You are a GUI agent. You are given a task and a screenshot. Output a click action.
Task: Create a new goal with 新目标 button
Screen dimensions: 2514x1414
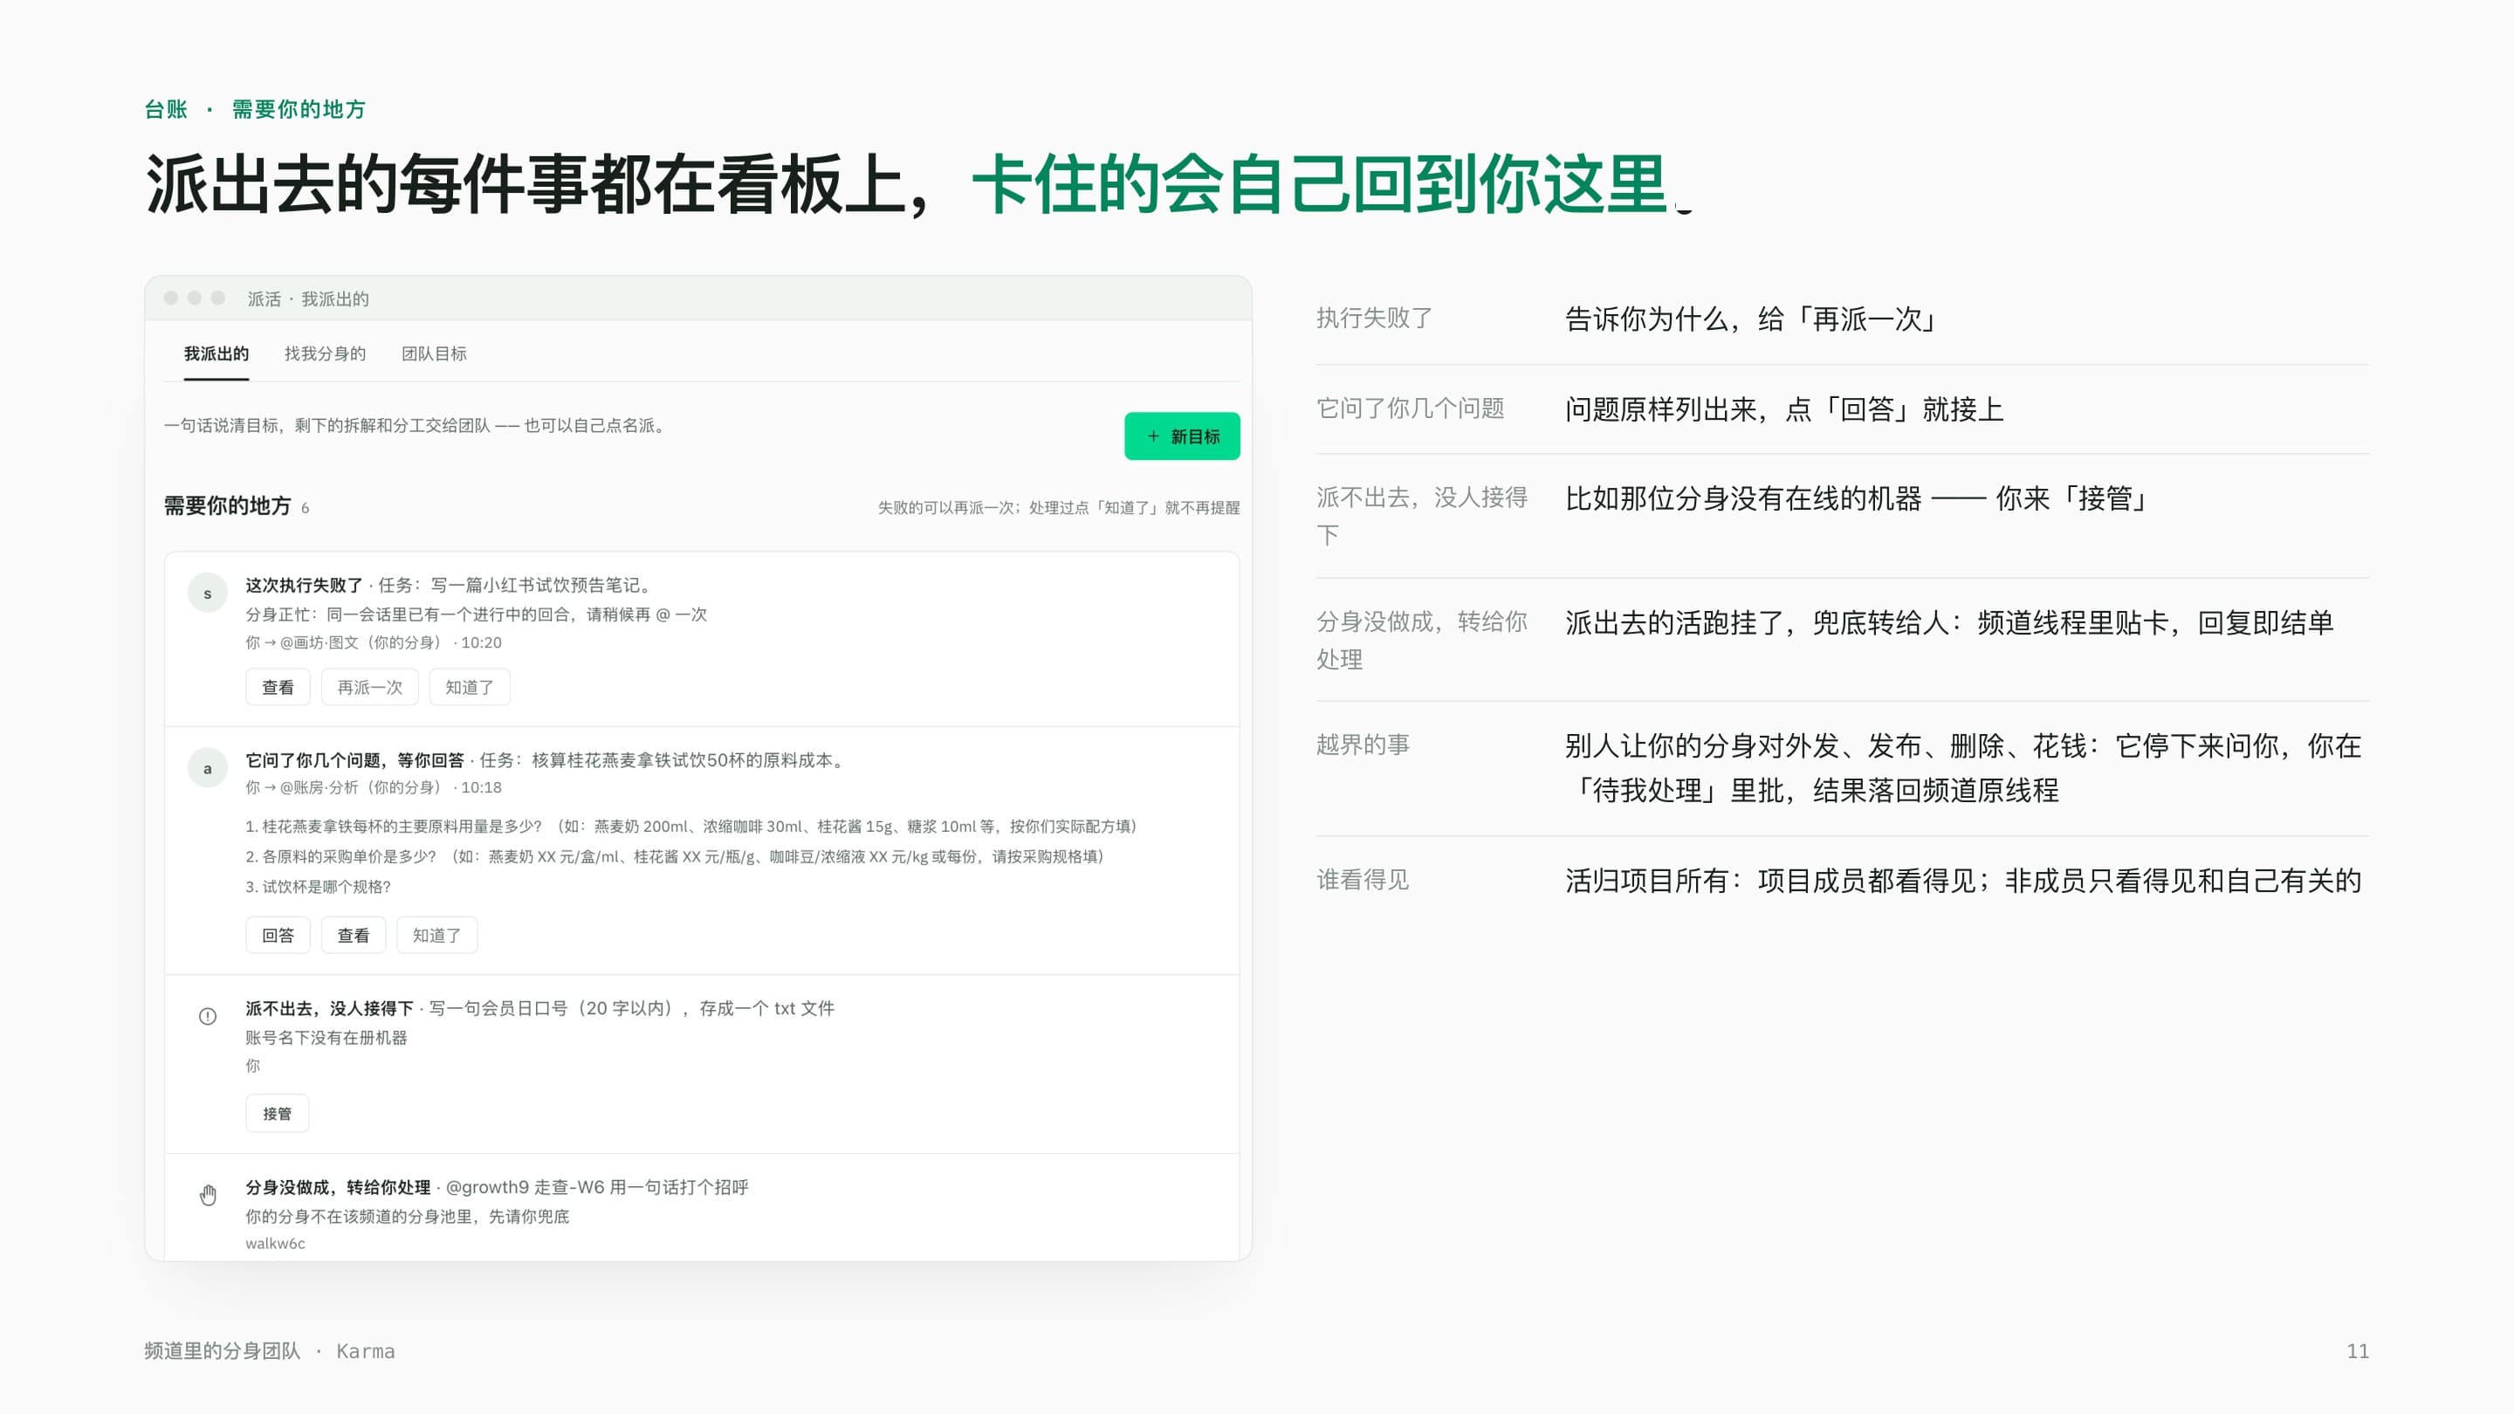click(x=1182, y=436)
